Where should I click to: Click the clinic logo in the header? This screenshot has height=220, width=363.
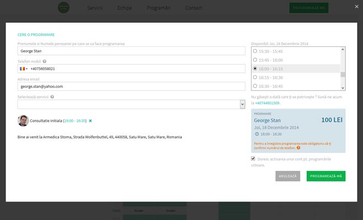coord(63,8)
